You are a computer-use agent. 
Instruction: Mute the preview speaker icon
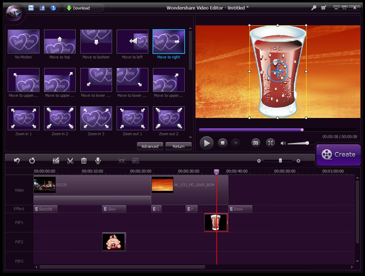283,143
